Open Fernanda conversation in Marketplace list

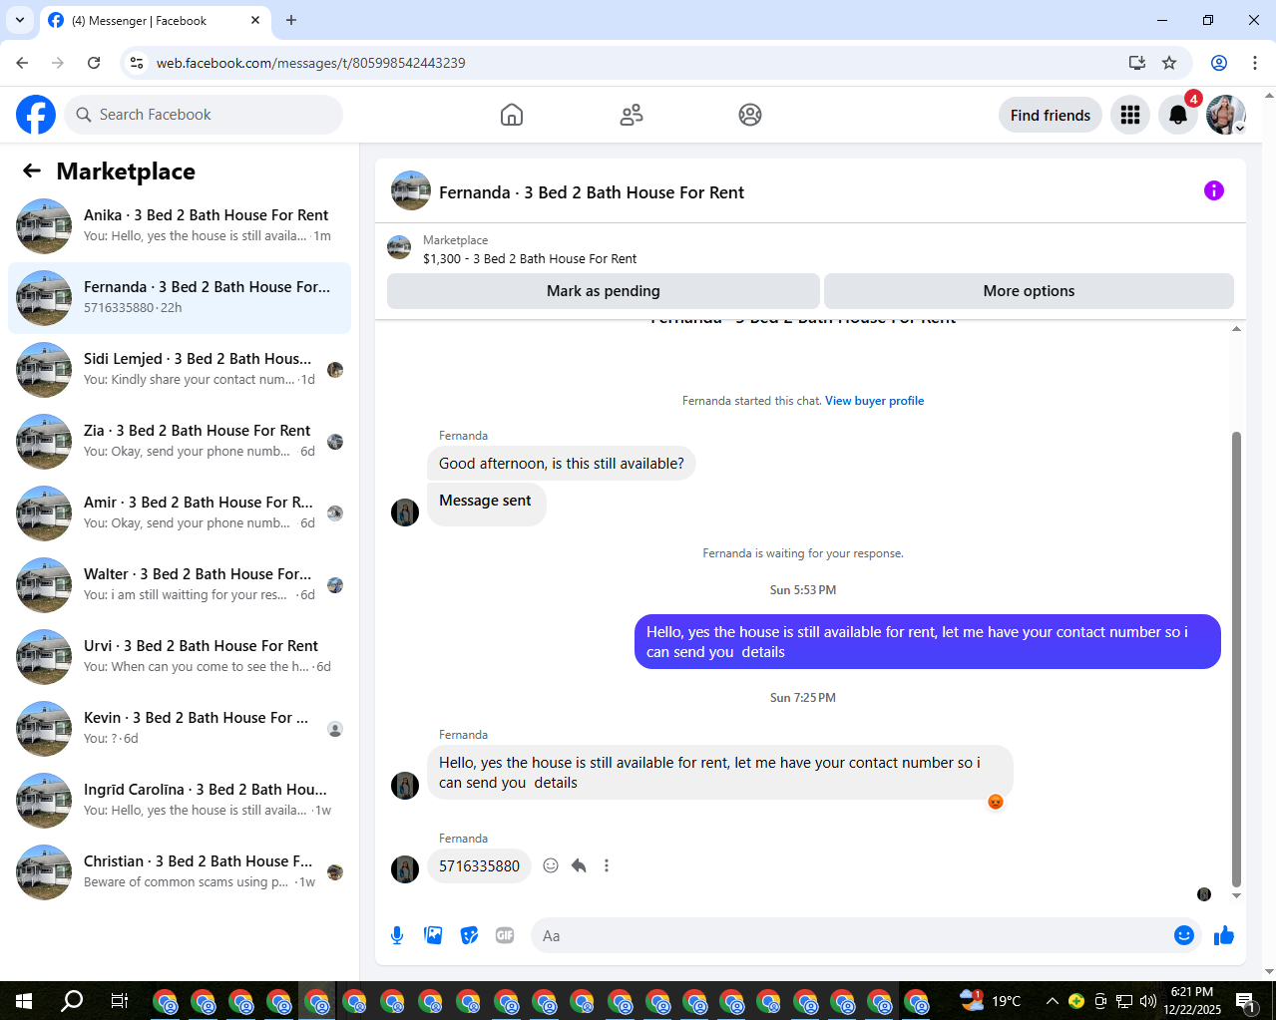(180, 298)
